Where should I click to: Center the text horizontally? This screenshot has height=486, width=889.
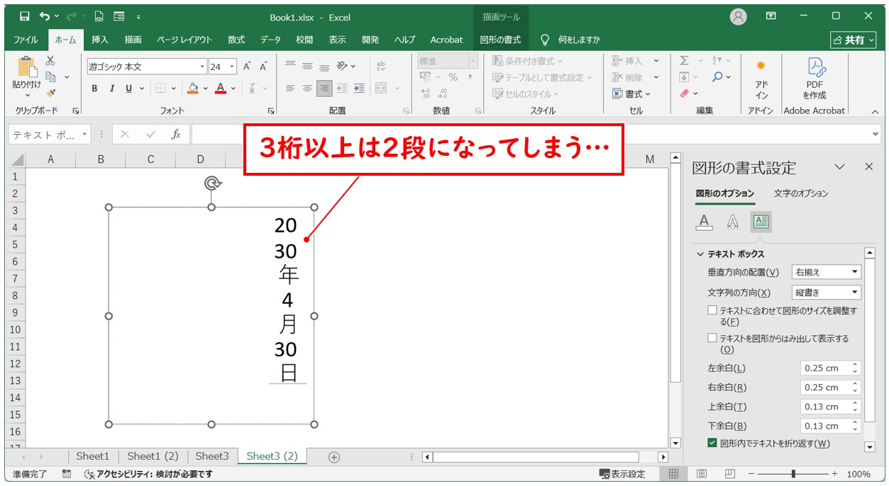307,89
